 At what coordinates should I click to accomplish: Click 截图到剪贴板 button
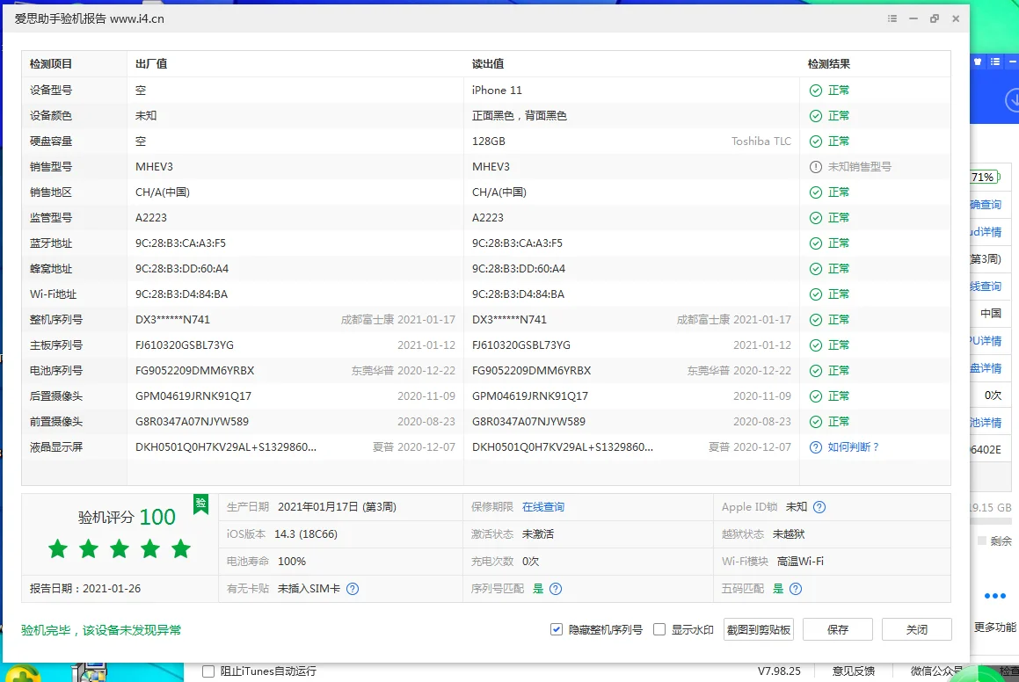pyautogui.click(x=759, y=629)
